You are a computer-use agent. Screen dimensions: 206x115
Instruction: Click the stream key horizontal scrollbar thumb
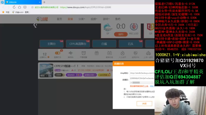pyautogui.click(x=136, y=83)
